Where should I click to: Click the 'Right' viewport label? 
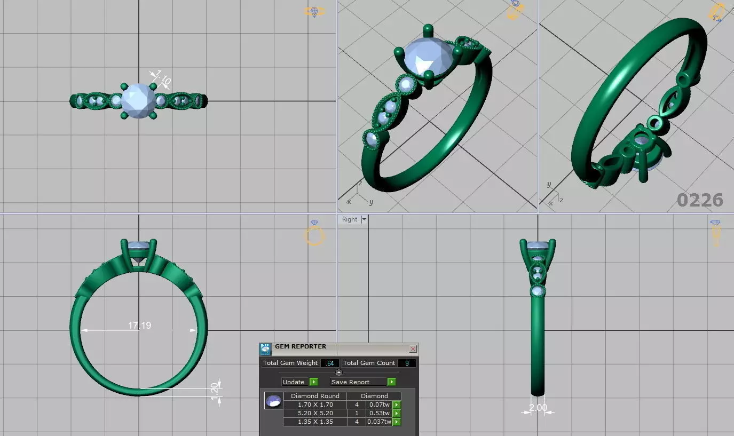tap(350, 219)
